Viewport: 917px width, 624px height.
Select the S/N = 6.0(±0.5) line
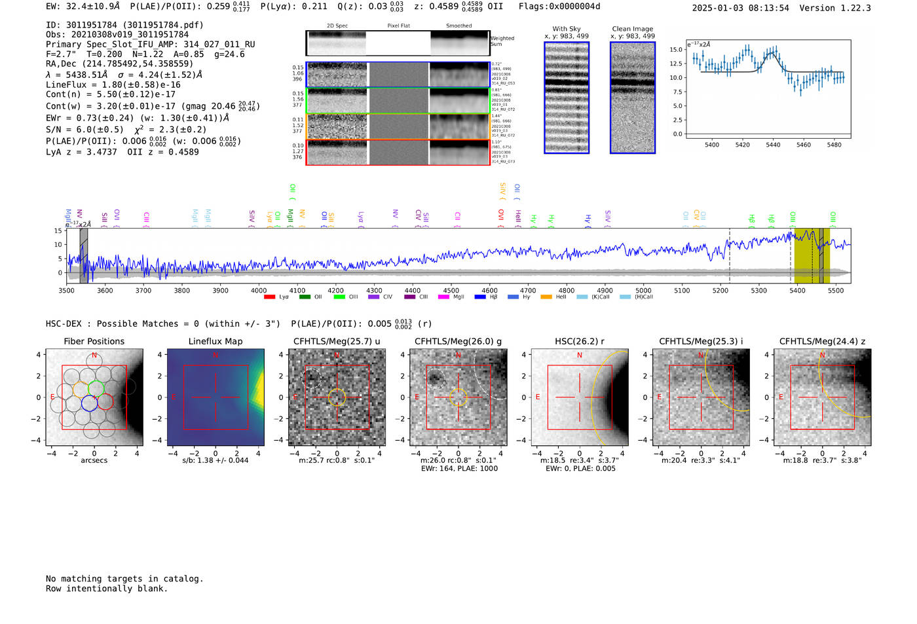[126, 130]
